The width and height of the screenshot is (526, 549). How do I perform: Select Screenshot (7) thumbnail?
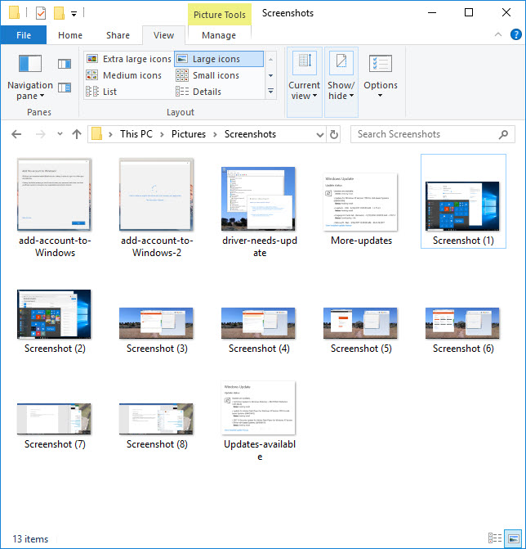coord(54,419)
